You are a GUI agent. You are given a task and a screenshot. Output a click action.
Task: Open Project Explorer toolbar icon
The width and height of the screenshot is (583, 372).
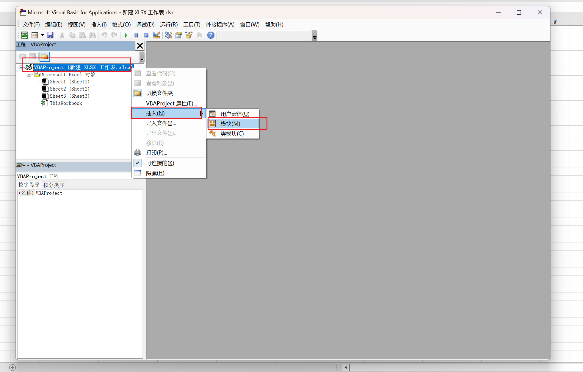[x=169, y=35]
